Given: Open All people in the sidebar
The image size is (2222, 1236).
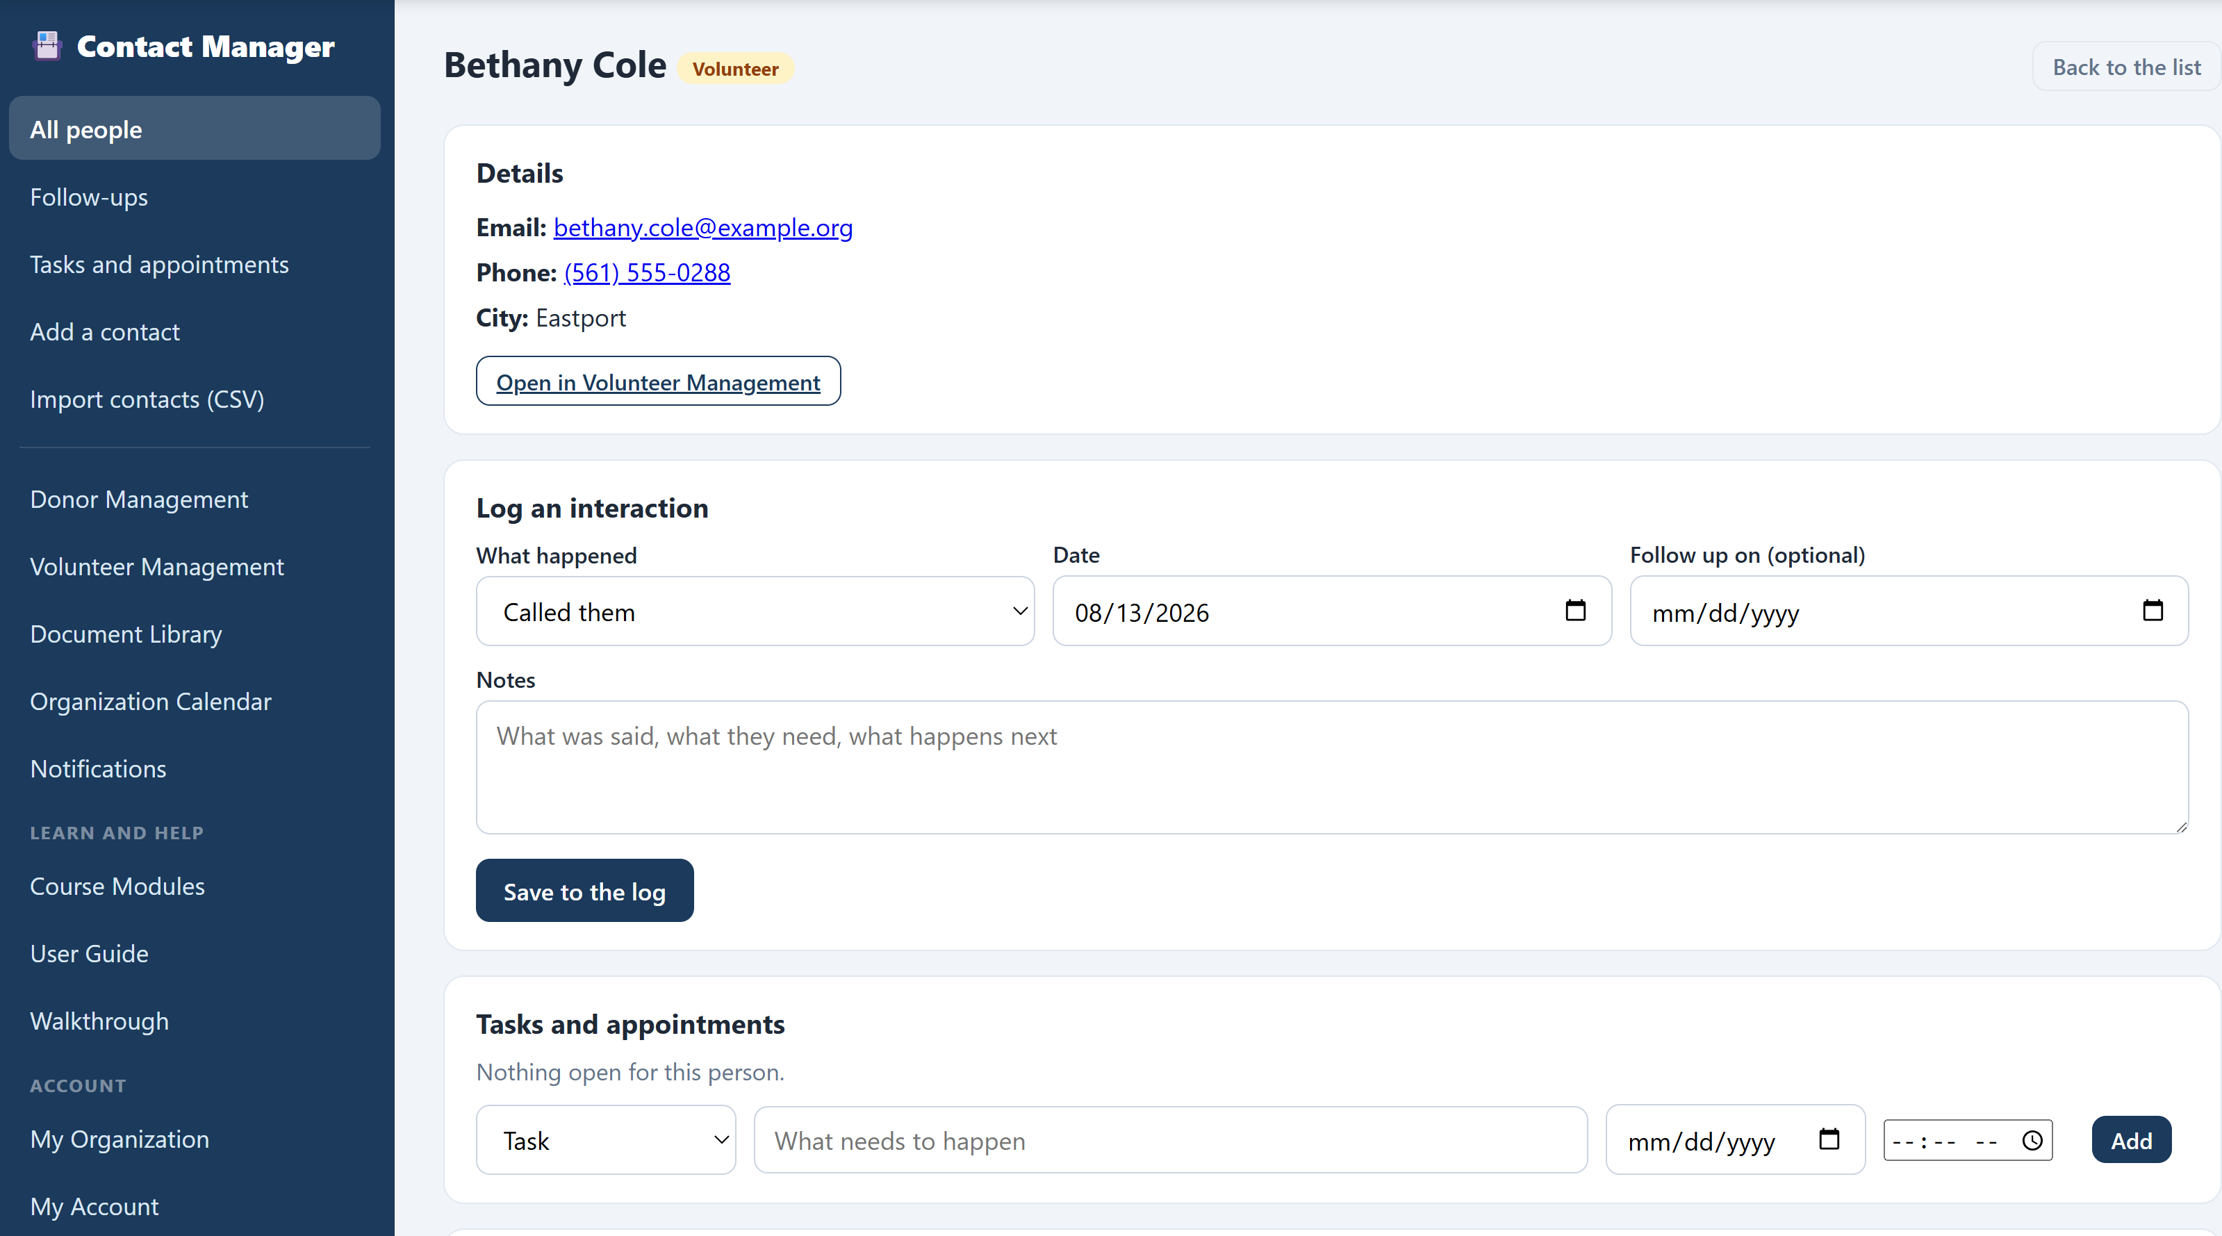Looking at the screenshot, I should (194, 129).
